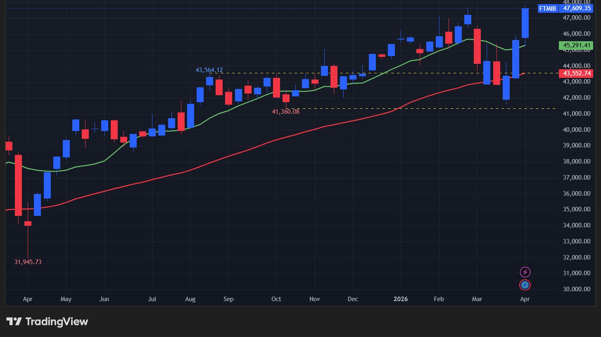Click the 40,000.00 price axis label
This screenshot has height=337, width=601.
[x=576, y=130]
